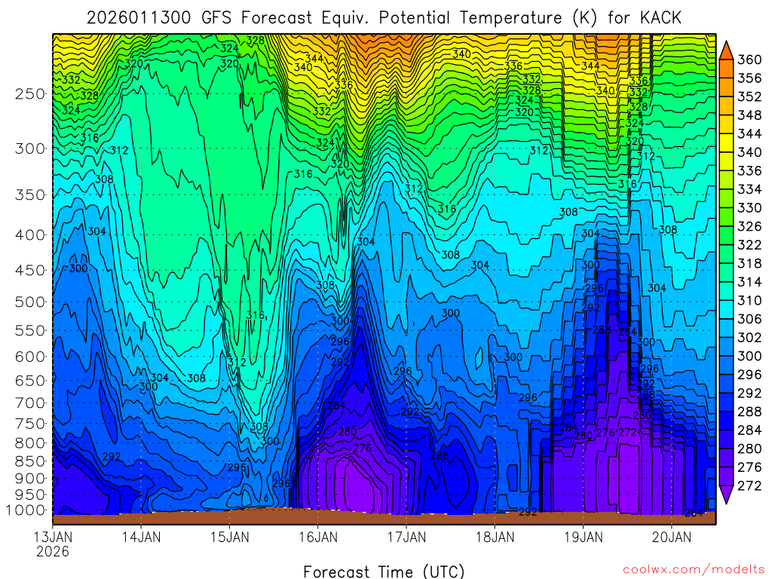The image size is (772, 579).
Task: Click the 250 pressure level axis label
Action: 30,93
